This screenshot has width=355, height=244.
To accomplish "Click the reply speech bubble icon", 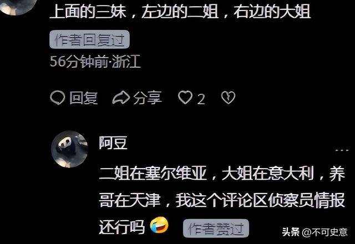I will point(58,98).
